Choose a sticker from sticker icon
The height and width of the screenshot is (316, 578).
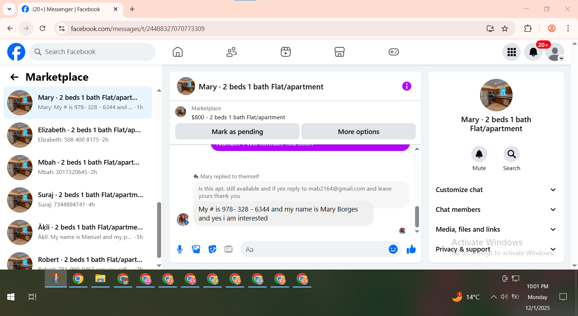click(212, 249)
